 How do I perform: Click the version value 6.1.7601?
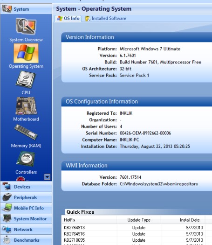pos(128,56)
